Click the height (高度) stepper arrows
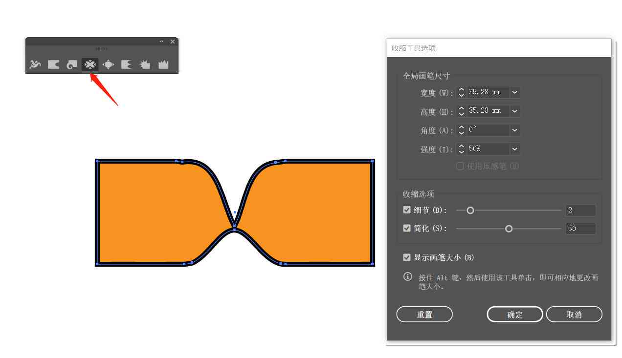This screenshot has height=358, width=622. (461, 111)
